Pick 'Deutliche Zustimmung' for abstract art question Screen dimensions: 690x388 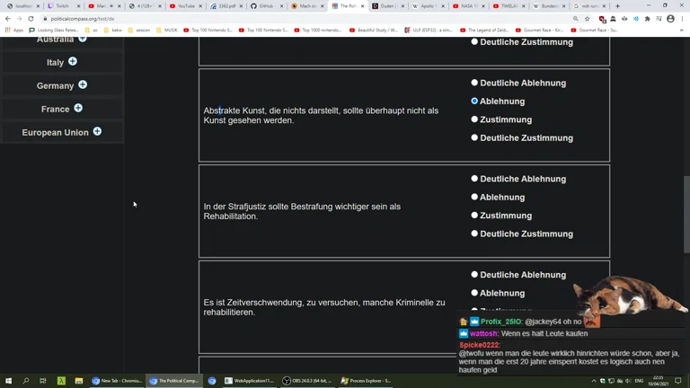pyautogui.click(x=474, y=138)
